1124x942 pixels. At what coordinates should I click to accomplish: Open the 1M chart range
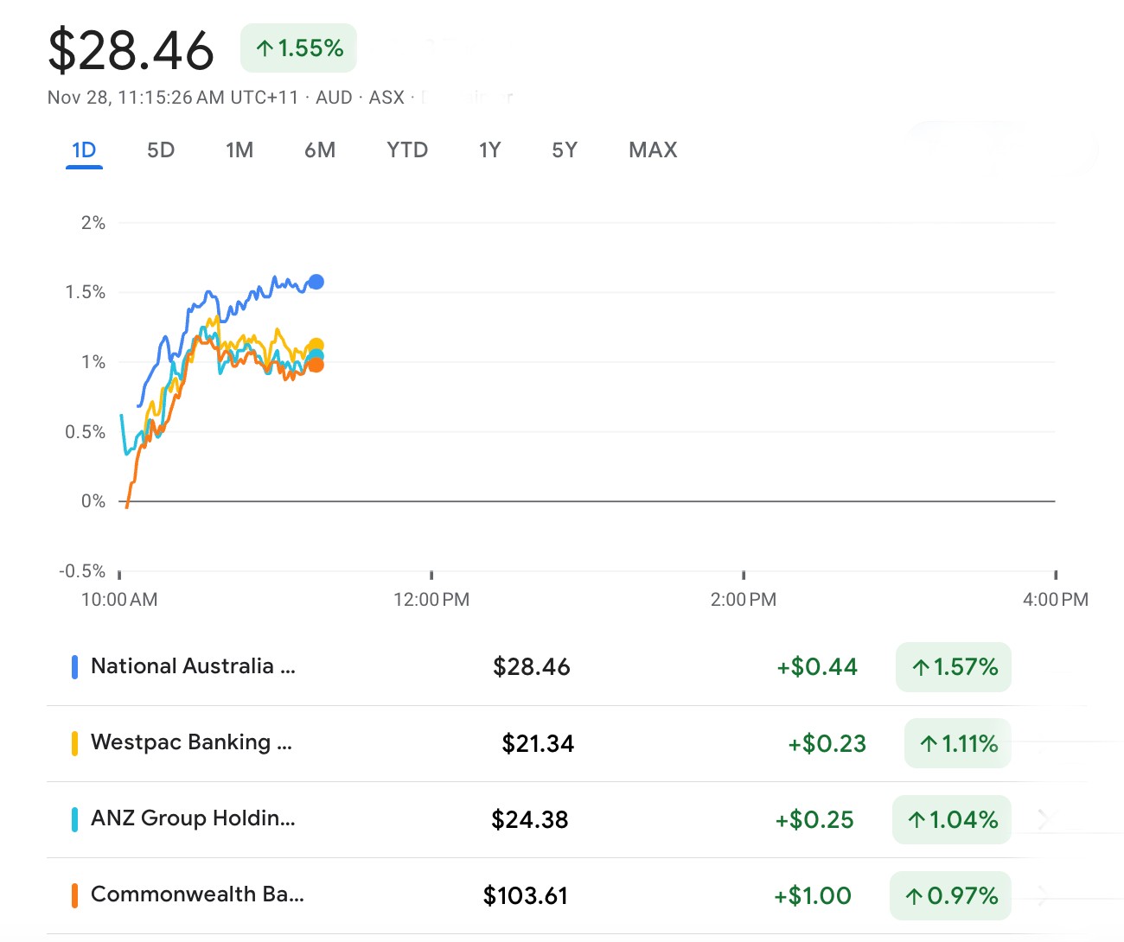[x=239, y=150]
